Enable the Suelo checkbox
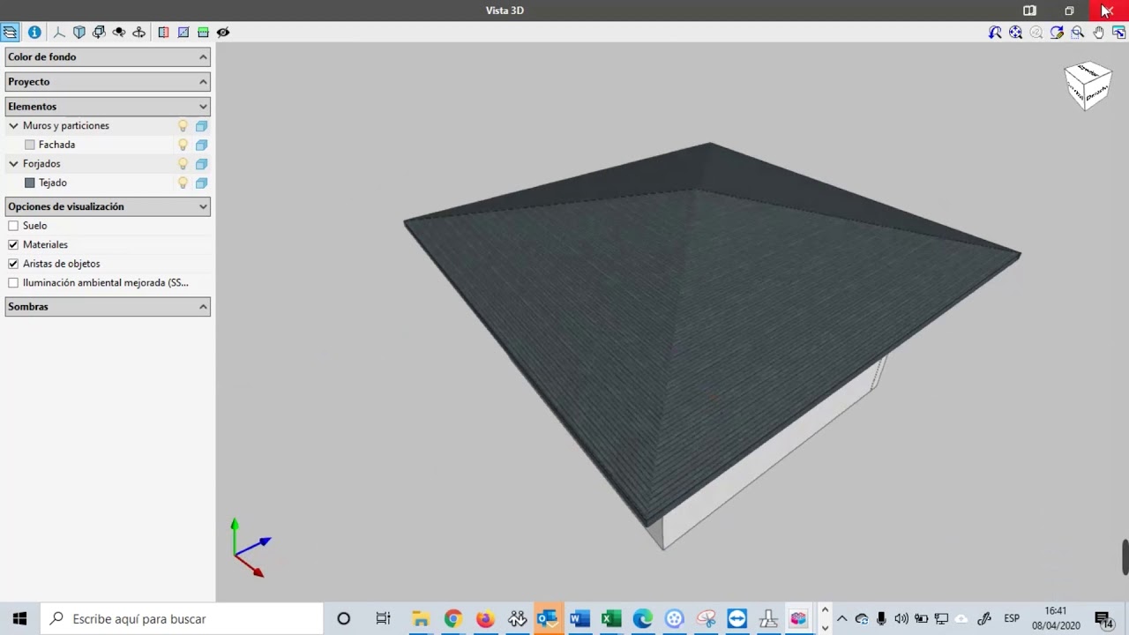 [13, 226]
